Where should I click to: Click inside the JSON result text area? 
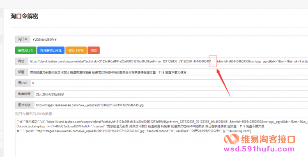(x=161, y=138)
